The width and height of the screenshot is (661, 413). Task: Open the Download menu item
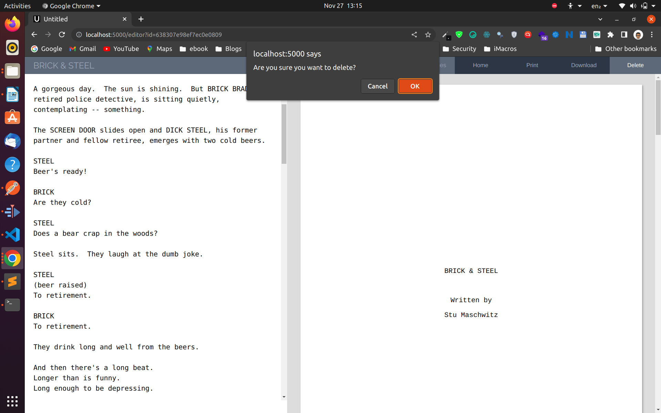click(584, 65)
